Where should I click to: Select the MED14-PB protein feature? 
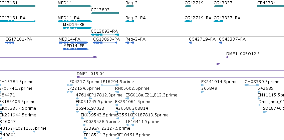76,49
